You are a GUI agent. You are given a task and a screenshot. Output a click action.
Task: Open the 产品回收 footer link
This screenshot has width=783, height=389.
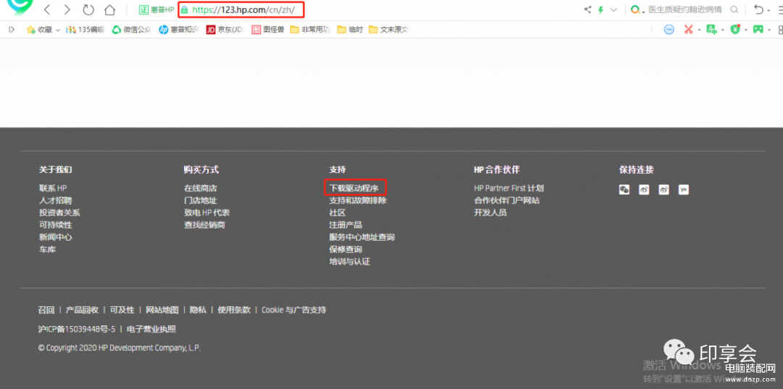coord(83,310)
